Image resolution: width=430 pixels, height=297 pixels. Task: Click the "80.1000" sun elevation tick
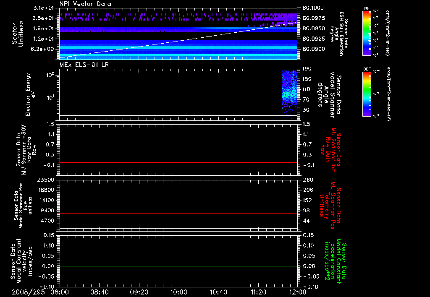(x=313, y=8)
